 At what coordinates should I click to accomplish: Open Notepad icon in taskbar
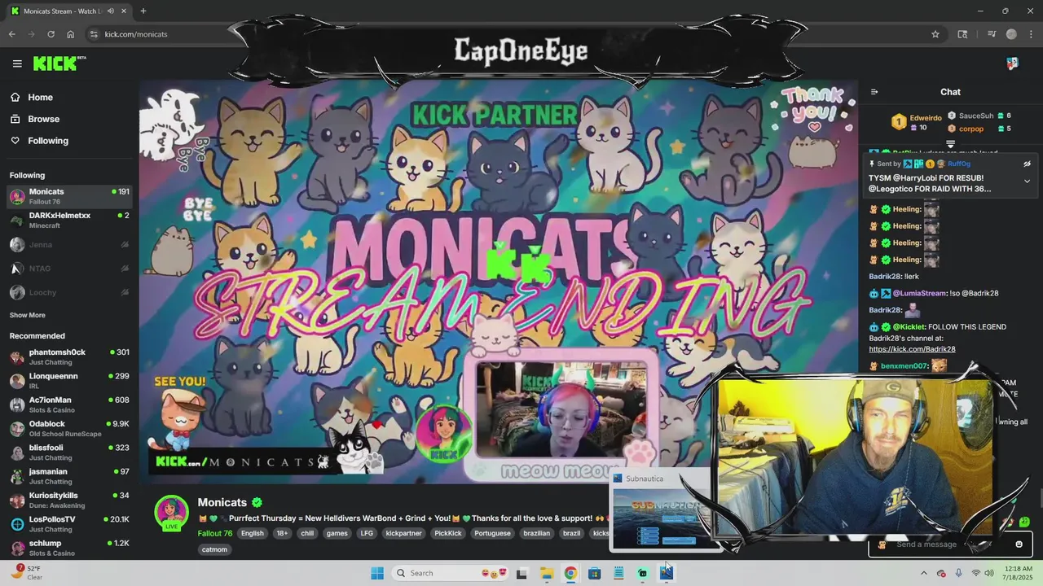click(x=618, y=573)
